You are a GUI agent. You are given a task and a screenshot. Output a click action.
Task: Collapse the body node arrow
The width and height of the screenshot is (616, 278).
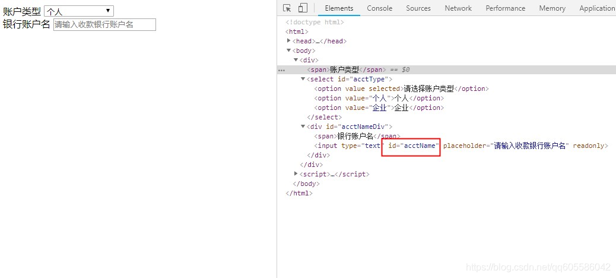click(x=289, y=50)
